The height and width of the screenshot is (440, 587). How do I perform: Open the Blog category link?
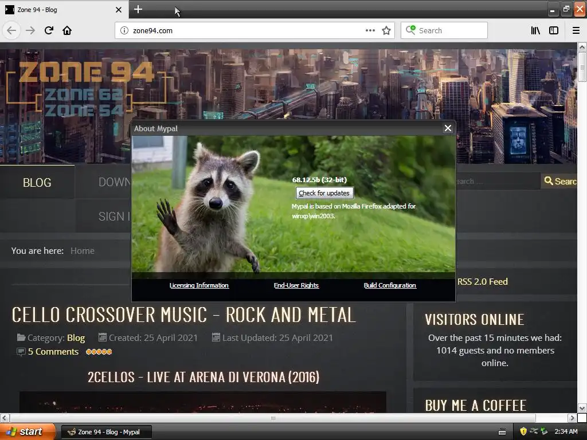click(x=76, y=338)
